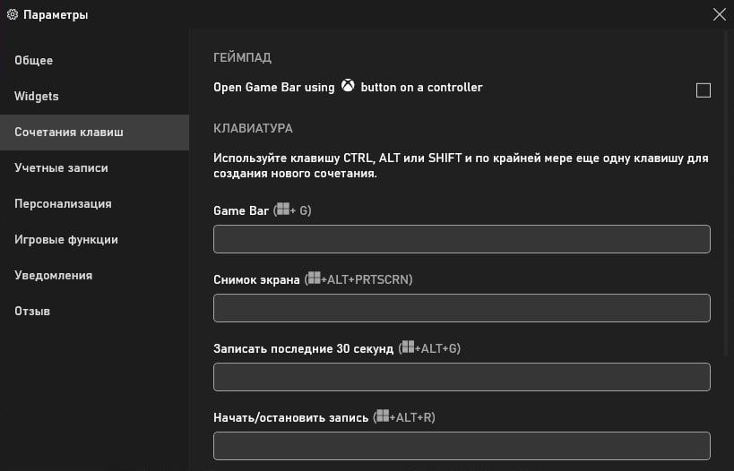The image size is (734, 471).
Task: Select the Widgets settings section
Action: (x=37, y=97)
